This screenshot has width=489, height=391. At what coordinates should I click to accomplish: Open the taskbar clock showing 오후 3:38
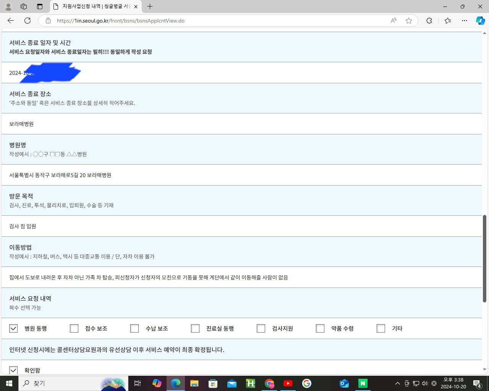tap(453, 383)
